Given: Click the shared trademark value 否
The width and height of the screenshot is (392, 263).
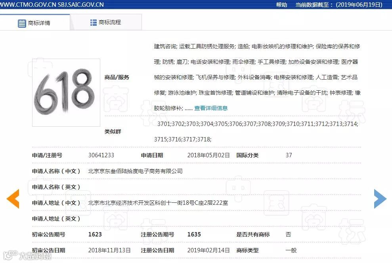Looking at the screenshot, I should click(288, 234).
